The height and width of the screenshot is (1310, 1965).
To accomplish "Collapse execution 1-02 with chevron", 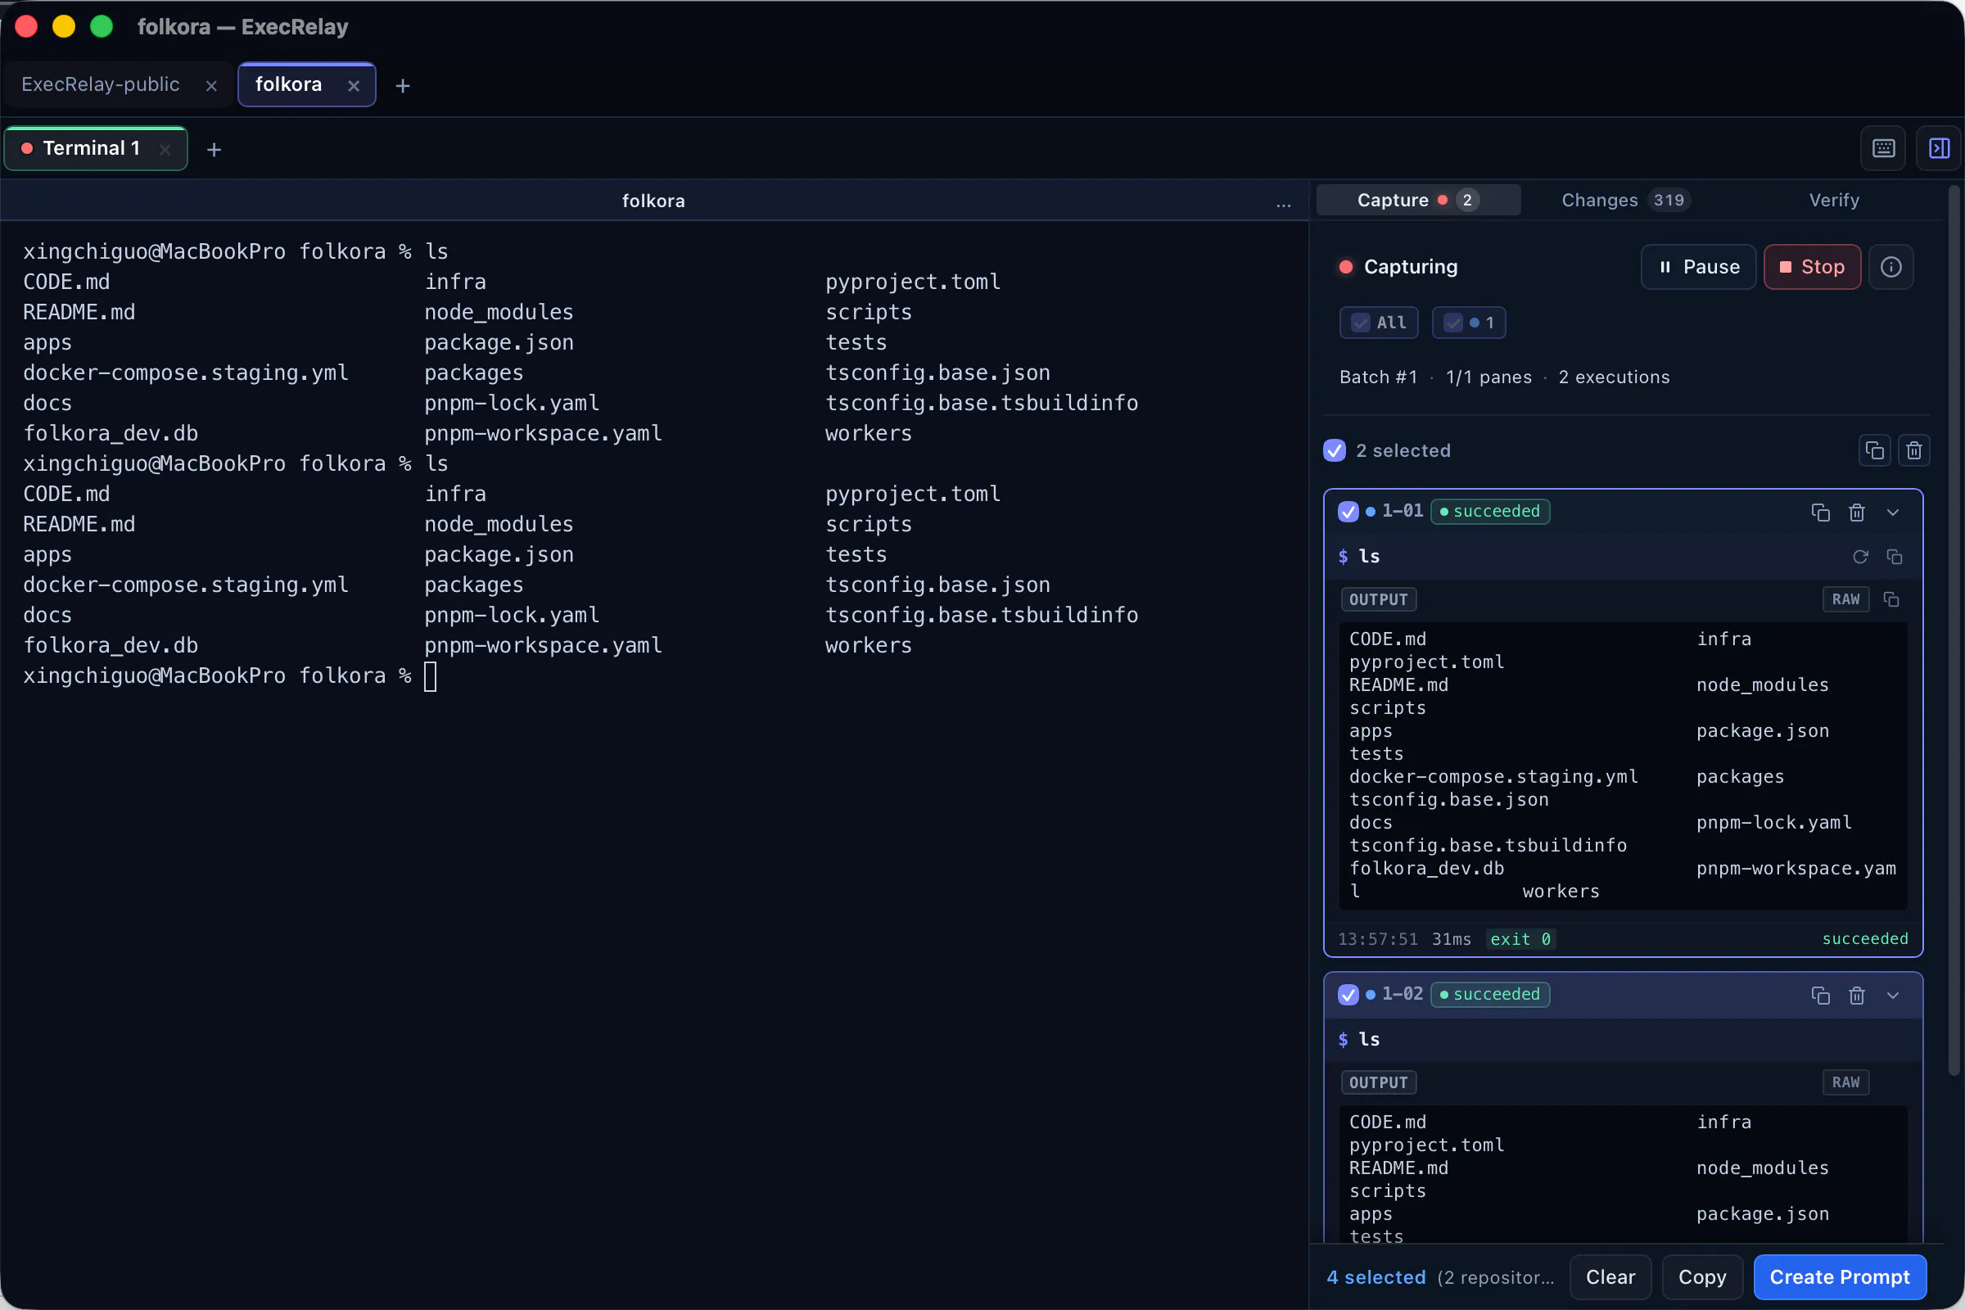I will pos(1892,995).
